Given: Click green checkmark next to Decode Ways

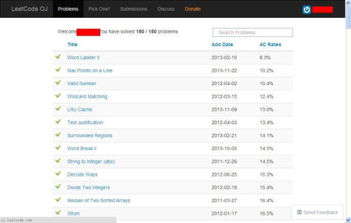Looking at the screenshot, I should tap(58, 174).
